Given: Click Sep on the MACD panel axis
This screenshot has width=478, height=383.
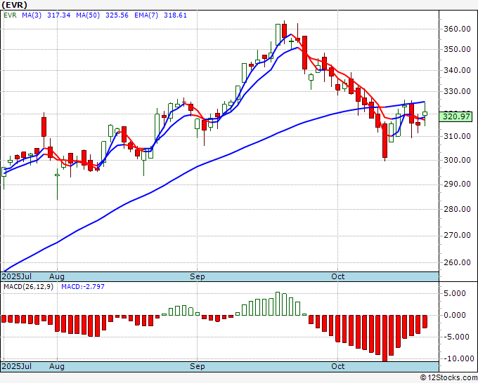Looking at the screenshot, I should pyautogui.click(x=198, y=366).
